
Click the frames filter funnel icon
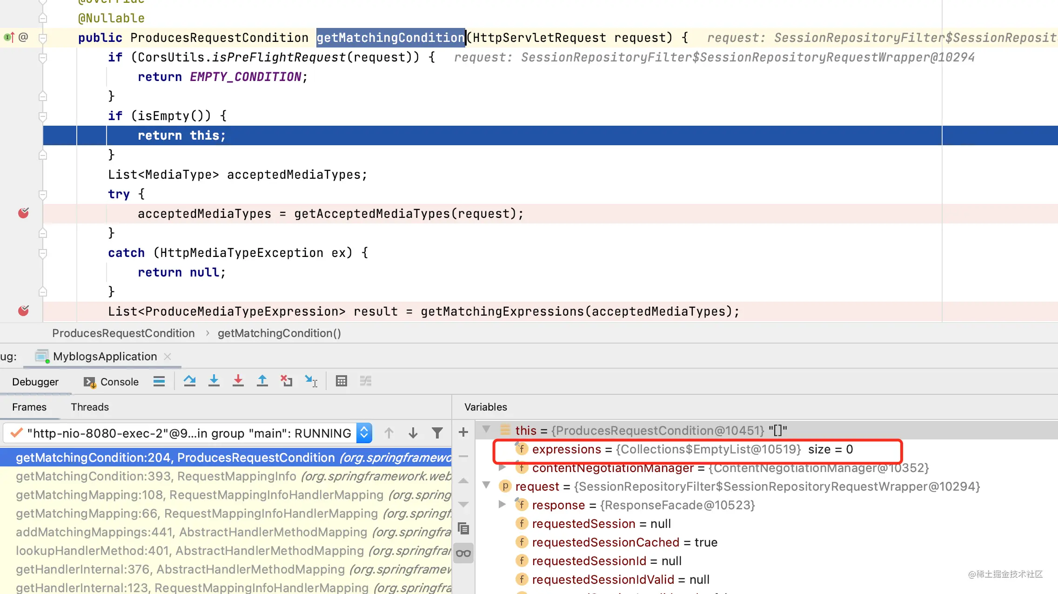point(437,433)
